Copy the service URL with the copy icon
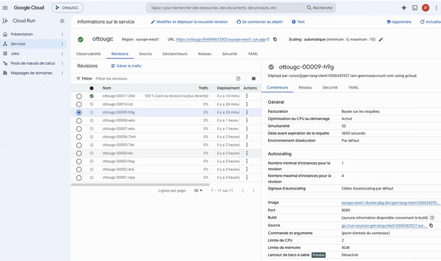Image resolution: width=441 pixels, height=261 pixels. 275,39
